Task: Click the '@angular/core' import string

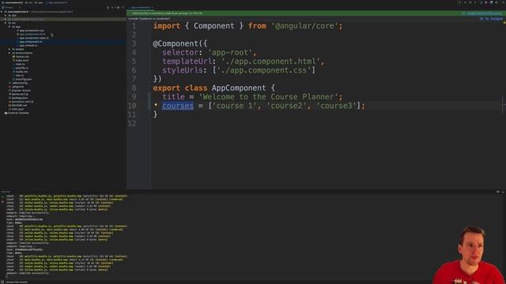Action: (304, 26)
